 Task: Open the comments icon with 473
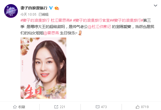pos(101,107)
